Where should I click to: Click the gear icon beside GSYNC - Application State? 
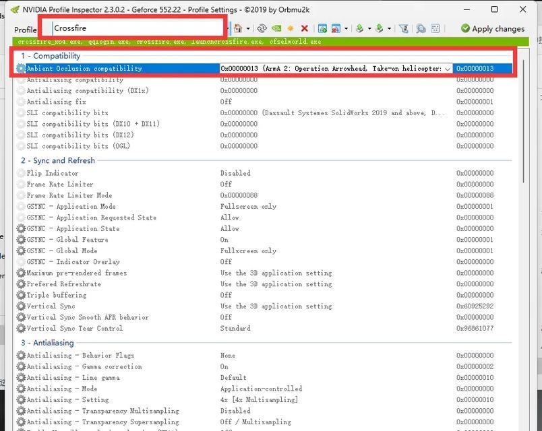click(21, 228)
